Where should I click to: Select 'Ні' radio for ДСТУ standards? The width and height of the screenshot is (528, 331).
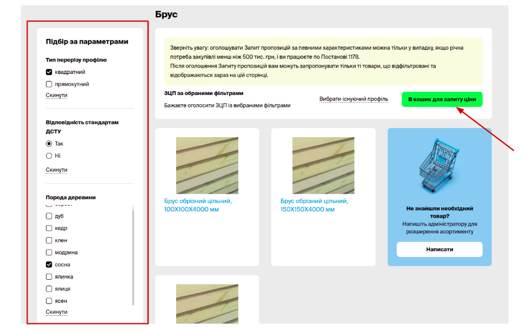click(49, 156)
